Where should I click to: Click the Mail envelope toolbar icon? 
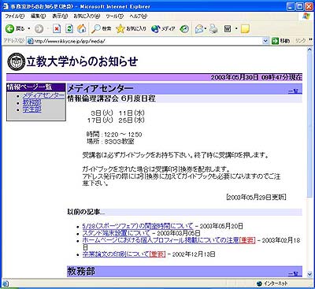point(199,28)
